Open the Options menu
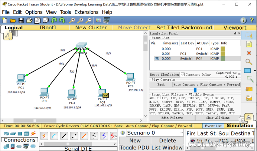Viewport: 257px width, 151px height. pos(34,12)
